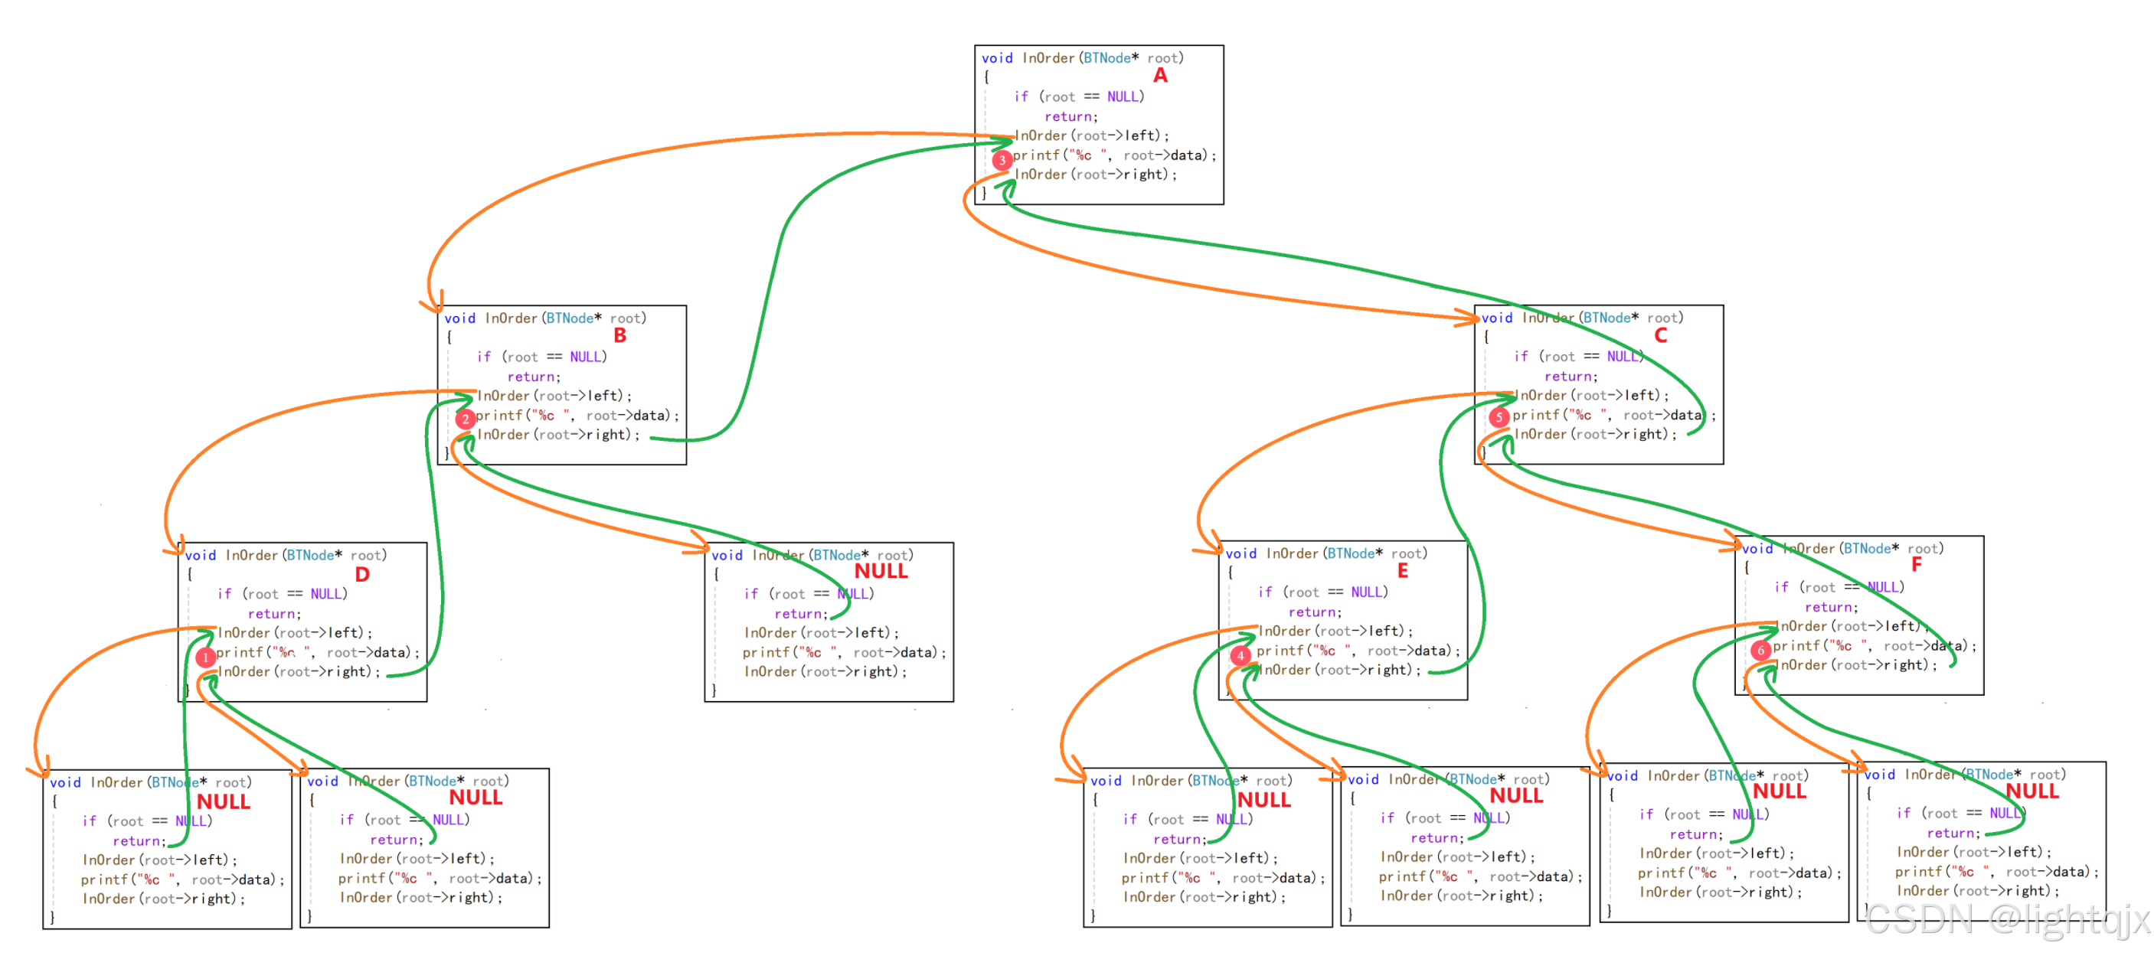Select the red letter D label

[x=362, y=575]
